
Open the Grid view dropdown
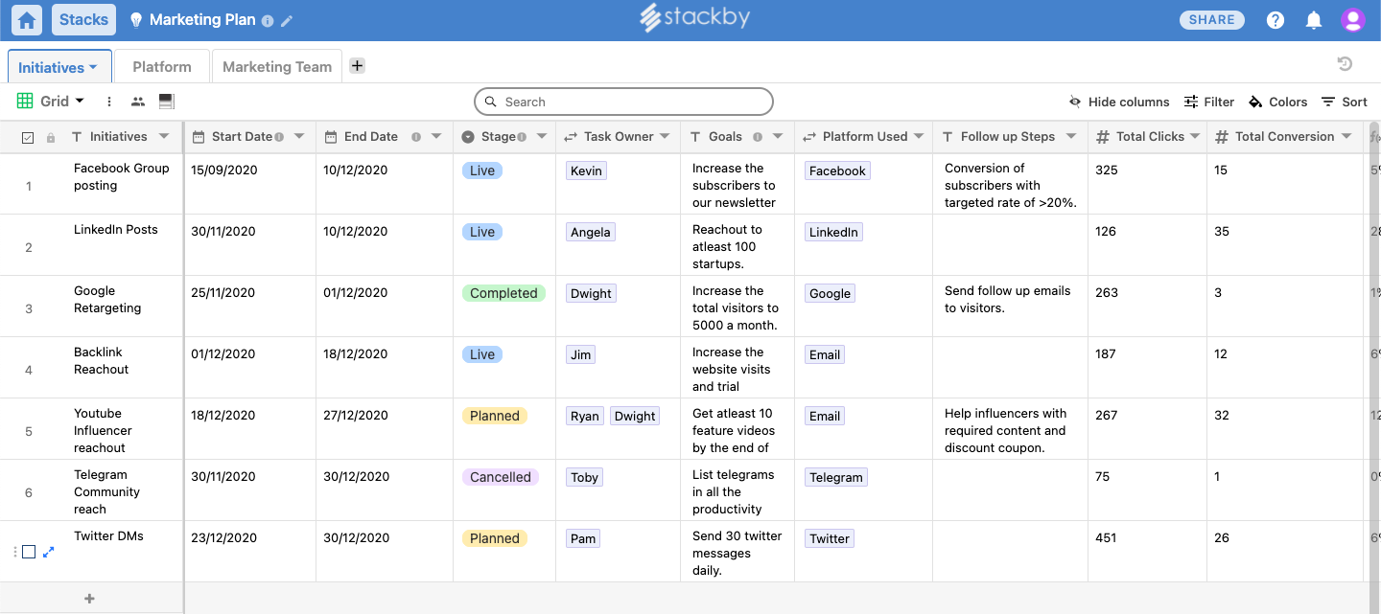[x=52, y=102]
